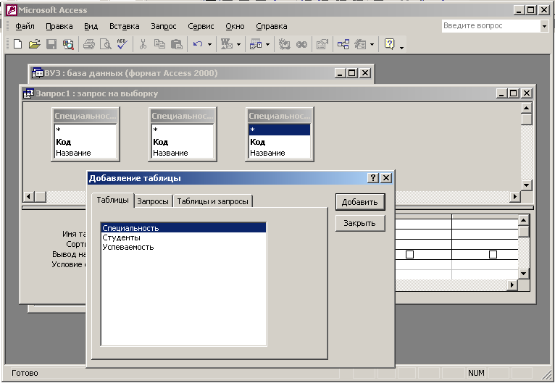Screen dimensions: 555x383
Task: Click scroll-down arrow of query grid
Action: (x=524, y=274)
